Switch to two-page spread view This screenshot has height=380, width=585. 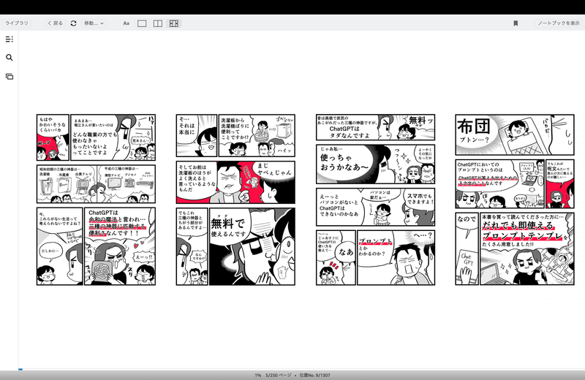[158, 23]
